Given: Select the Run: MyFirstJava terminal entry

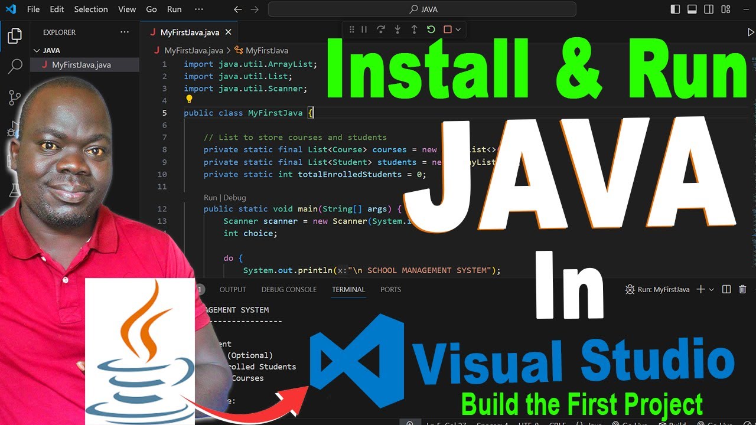Looking at the screenshot, I should point(657,289).
